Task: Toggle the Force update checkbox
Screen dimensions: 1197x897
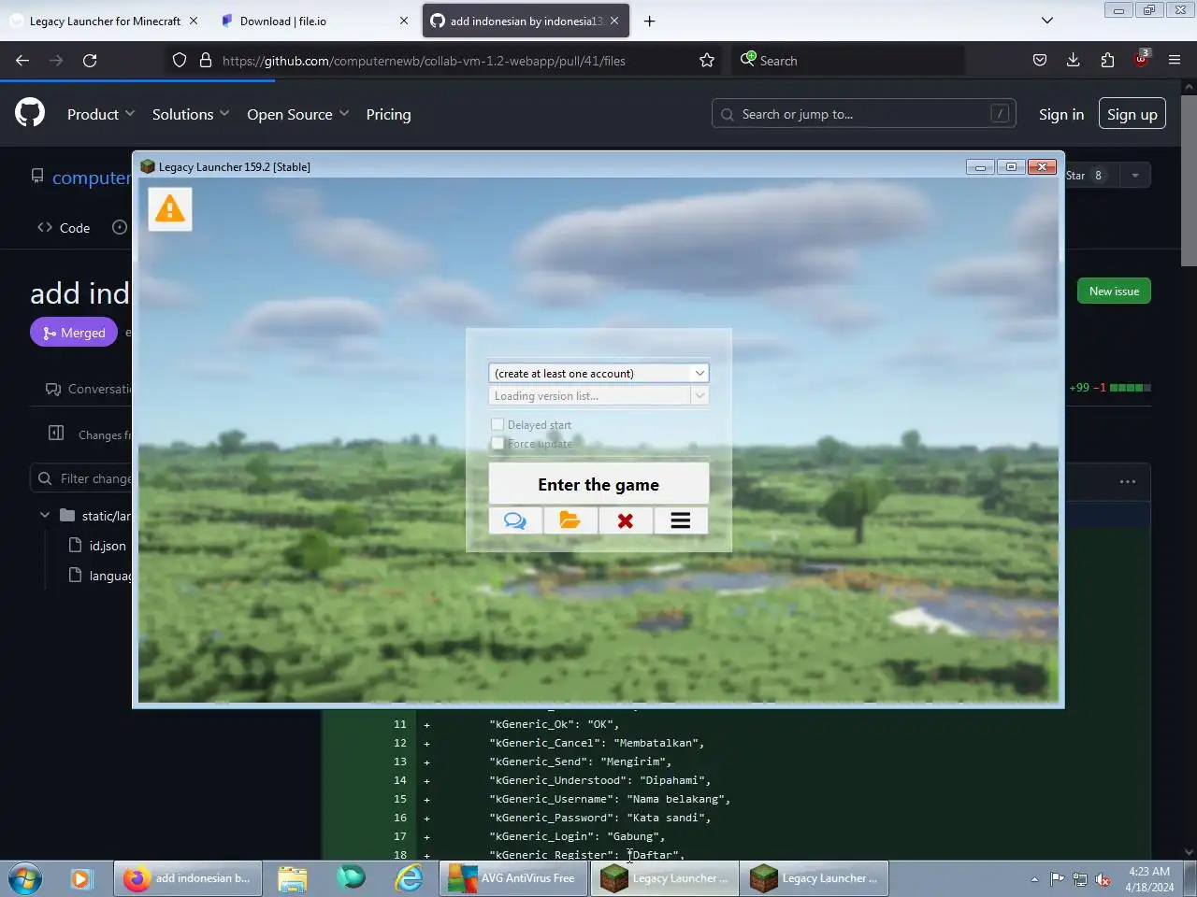Action: coord(498,443)
